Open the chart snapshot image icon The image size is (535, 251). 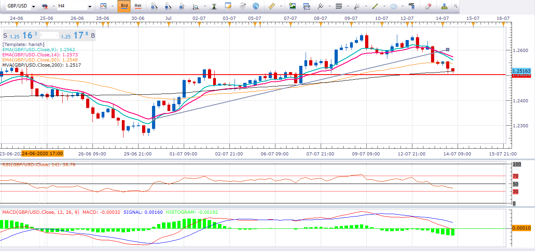292,6
